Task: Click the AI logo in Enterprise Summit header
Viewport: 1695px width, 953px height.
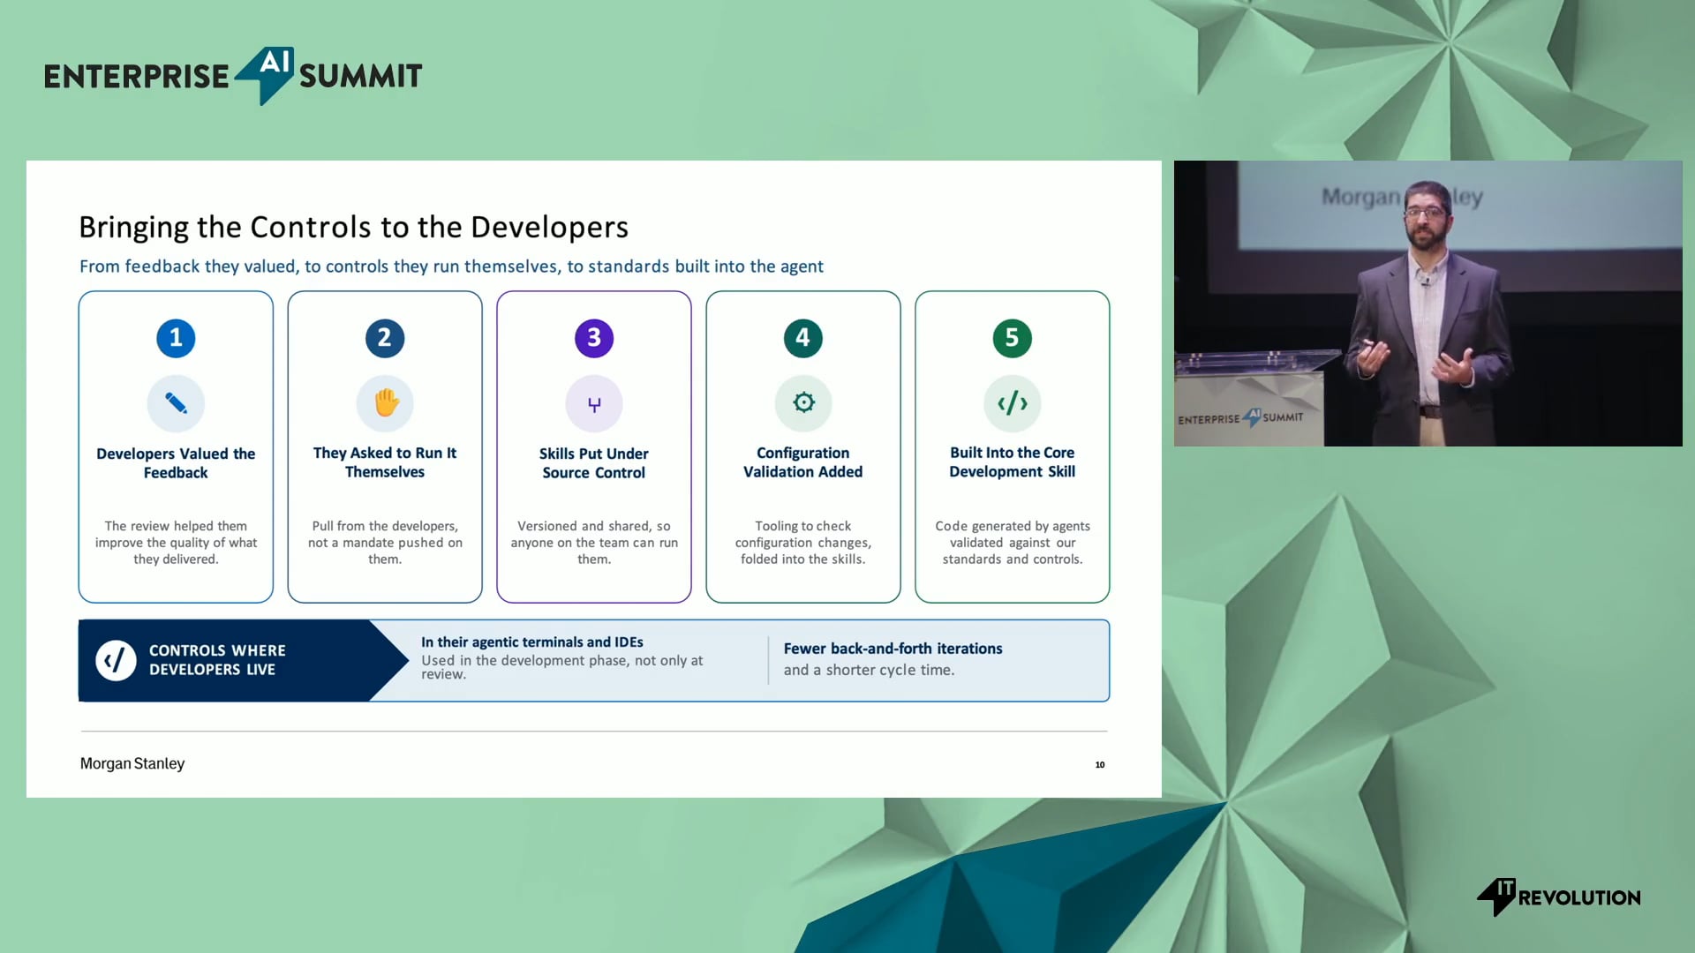Action: pyautogui.click(x=264, y=75)
